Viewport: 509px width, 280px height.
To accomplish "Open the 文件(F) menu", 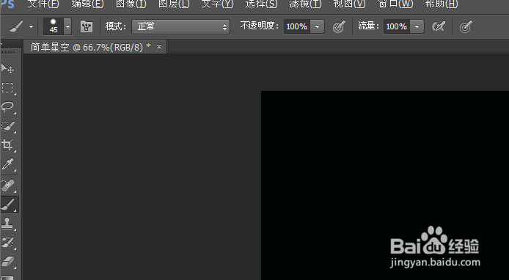I will click(43, 4).
